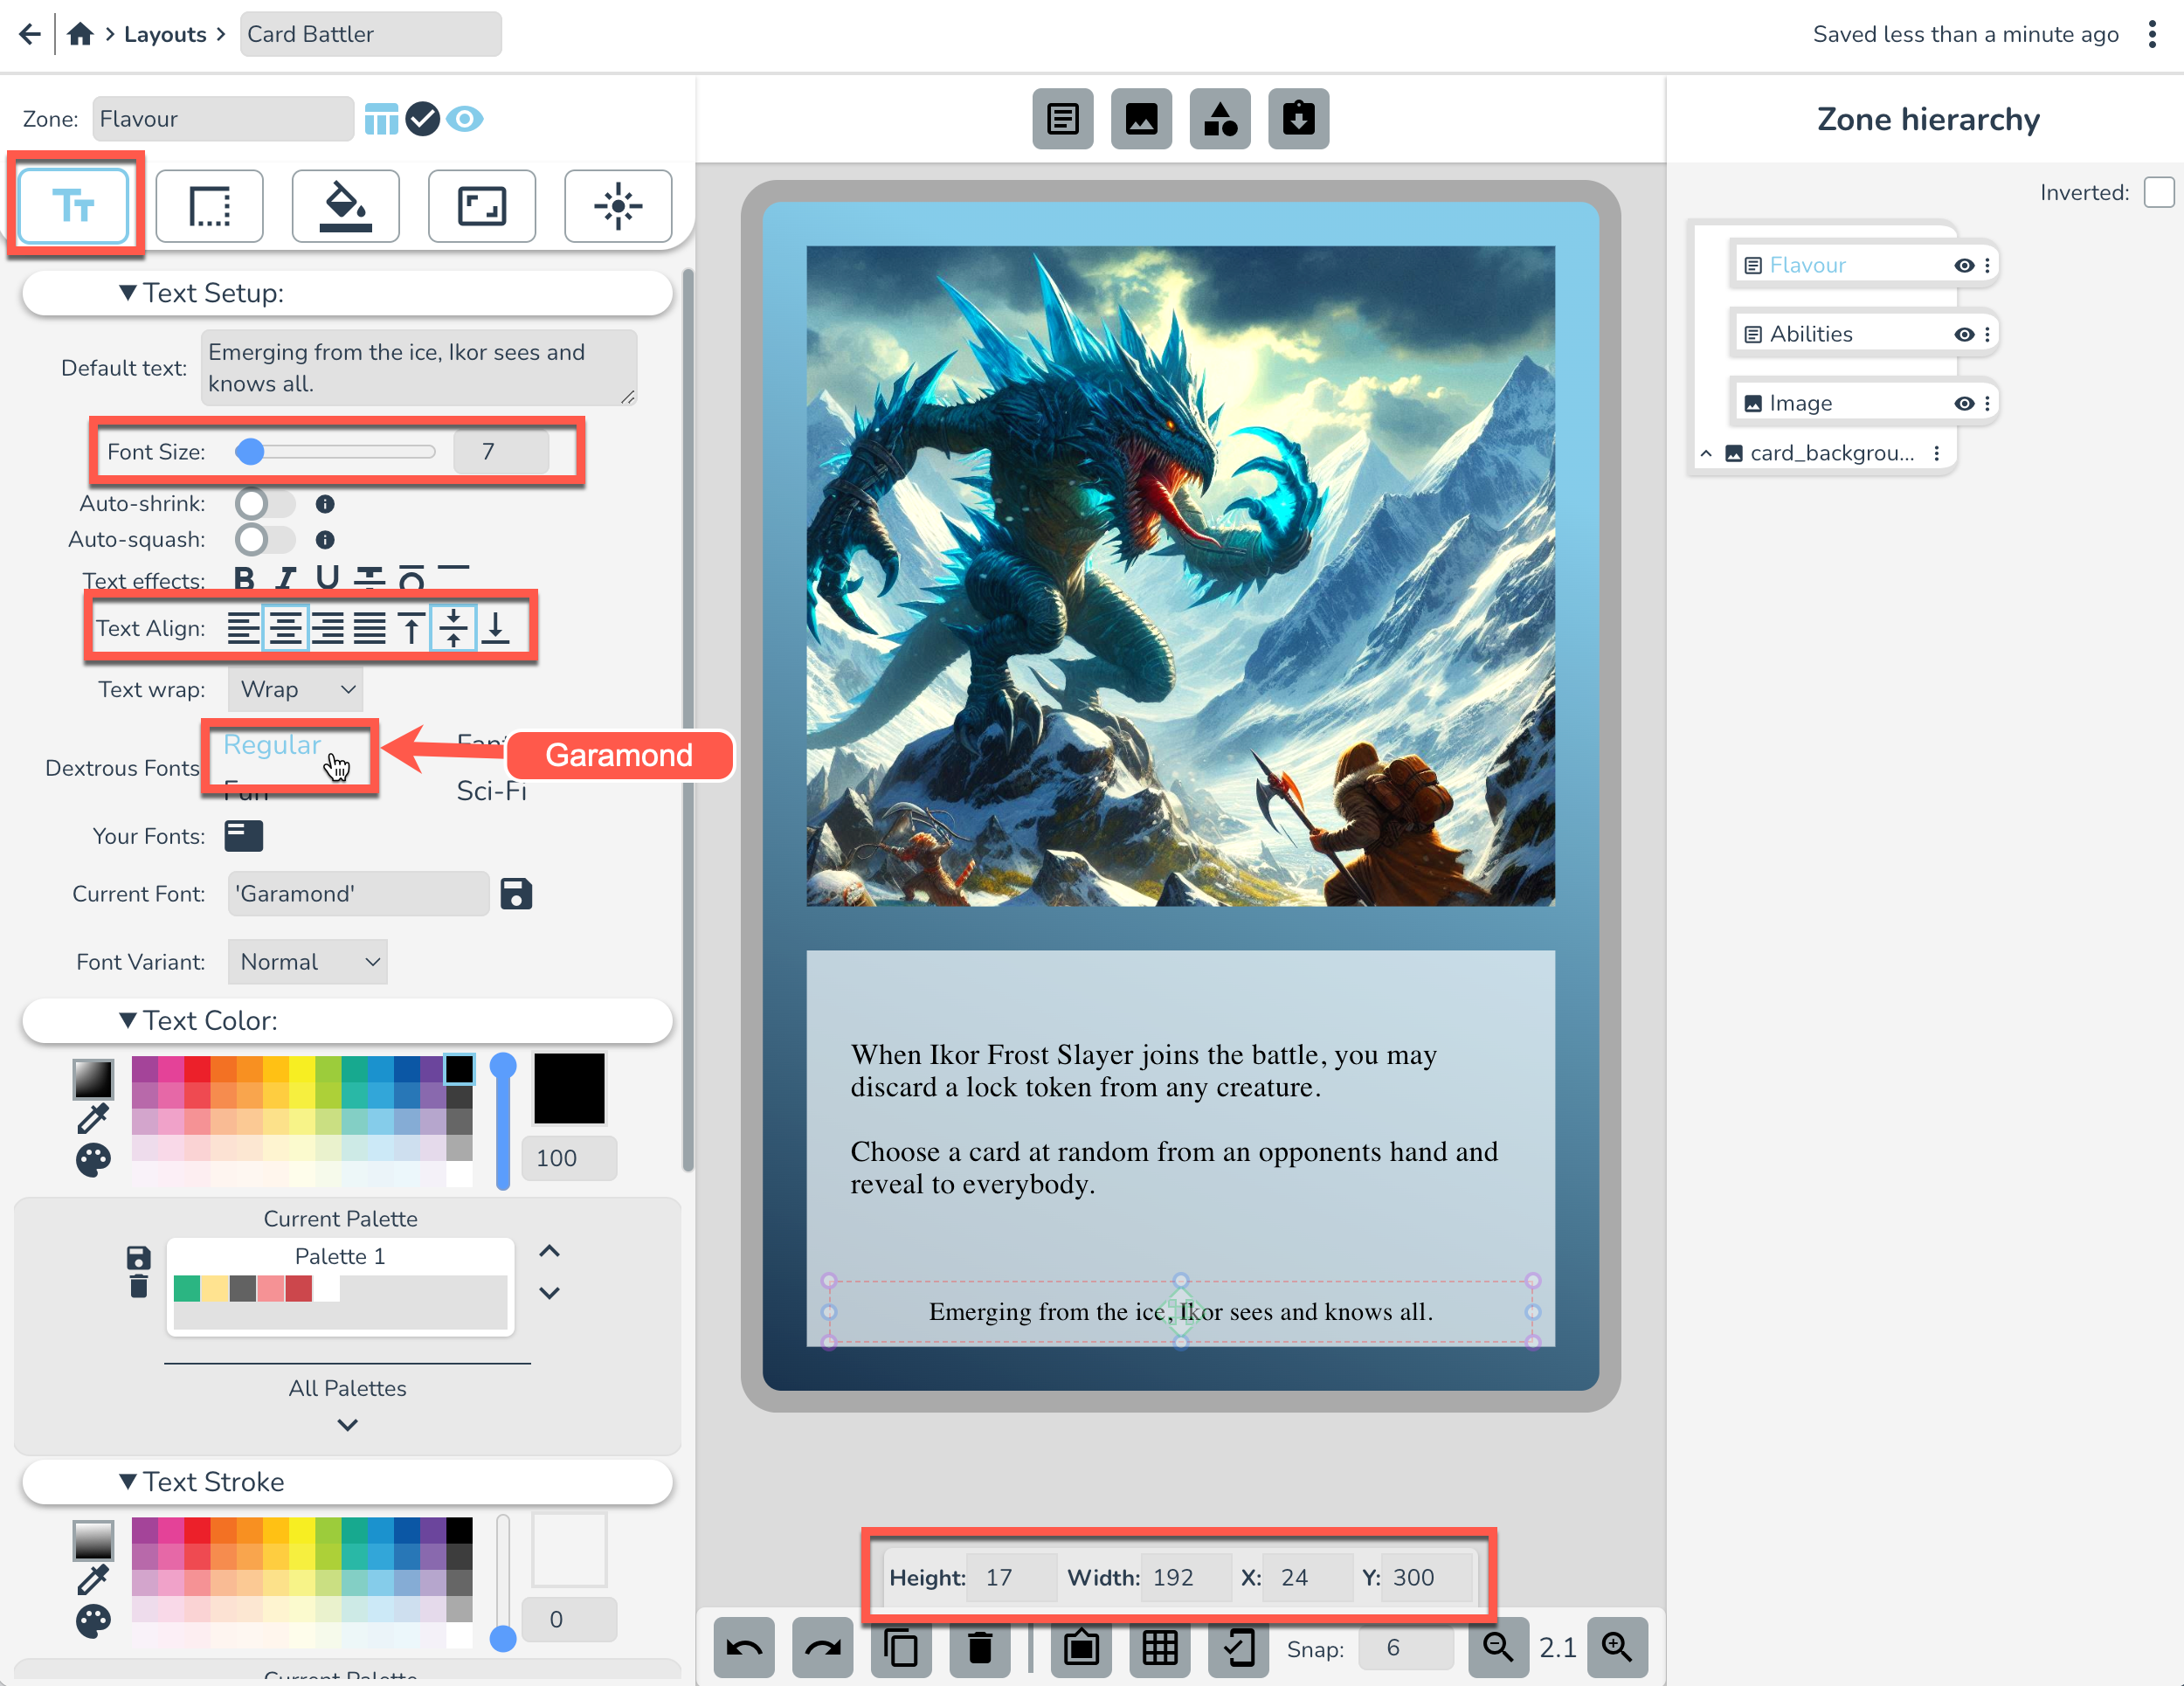Open the Text wrap dropdown
Image resolution: width=2184 pixels, height=1686 pixels.
click(x=295, y=688)
